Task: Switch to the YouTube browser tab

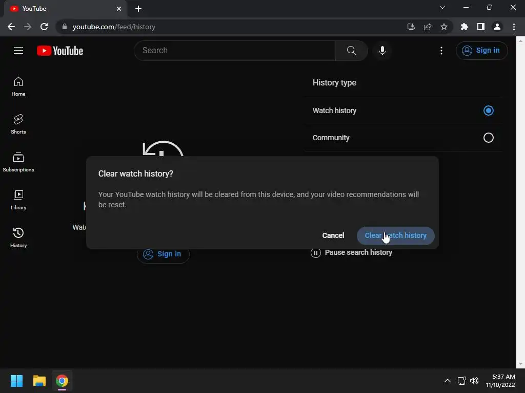Action: [x=65, y=9]
